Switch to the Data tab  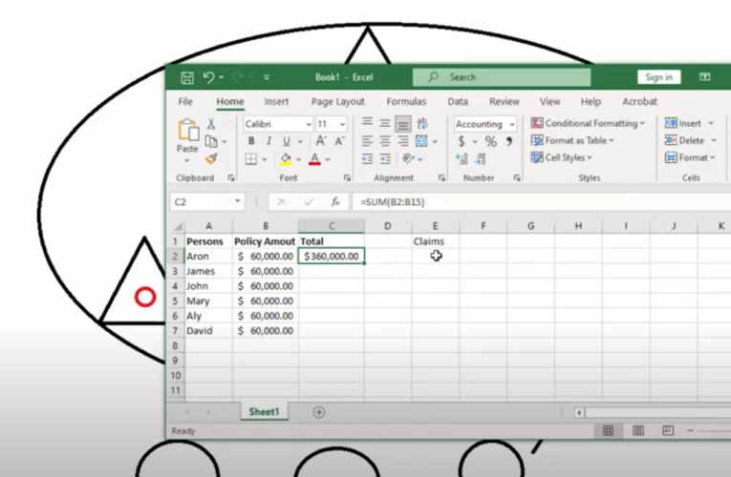point(458,101)
